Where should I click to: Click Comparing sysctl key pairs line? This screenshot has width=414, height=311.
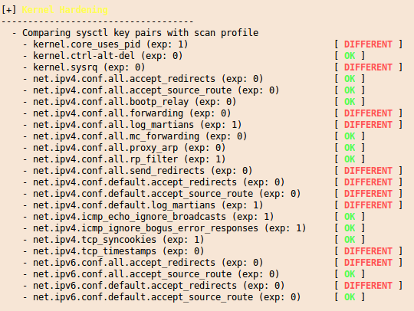(x=140, y=33)
